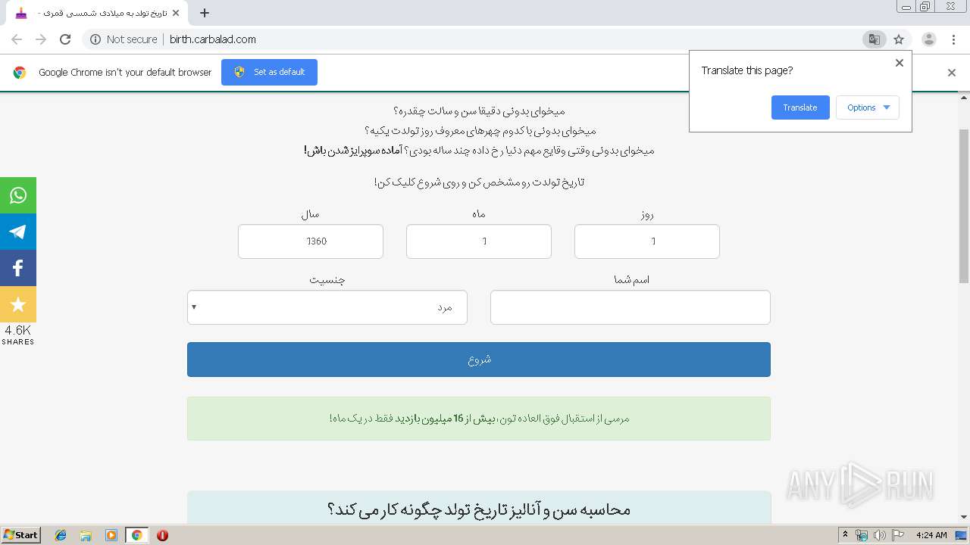Open media player from taskbar
Image resolution: width=970 pixels, height=545 pixels.
coord(111,535)
